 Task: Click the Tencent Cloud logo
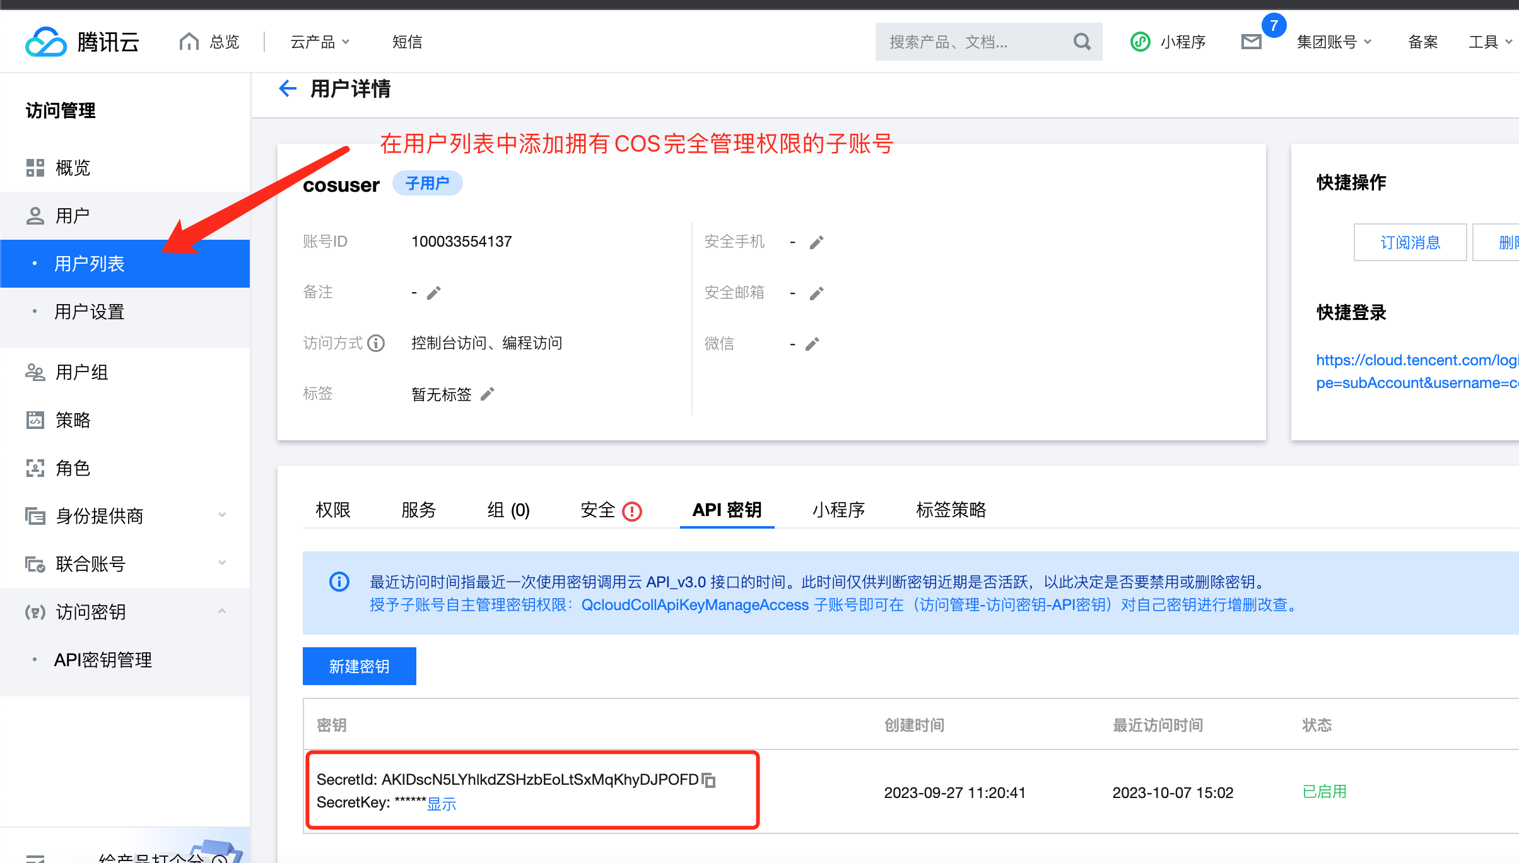(82, 42)
